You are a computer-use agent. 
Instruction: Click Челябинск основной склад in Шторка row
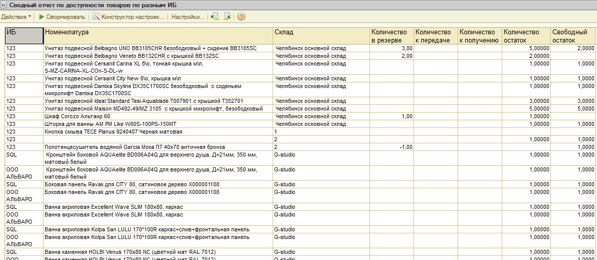321,124
